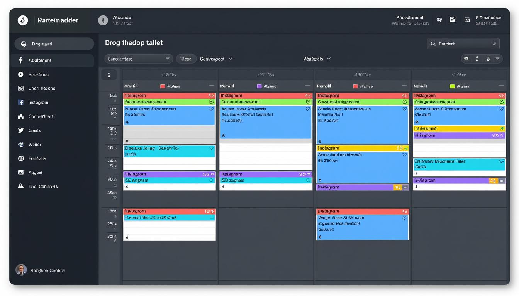519x296 pixels.
Task: Open Auget from the sidebar menu
Action: [x=36, y=173]
